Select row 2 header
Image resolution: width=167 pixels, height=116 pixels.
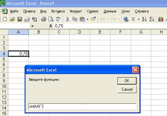click(4, 43)
